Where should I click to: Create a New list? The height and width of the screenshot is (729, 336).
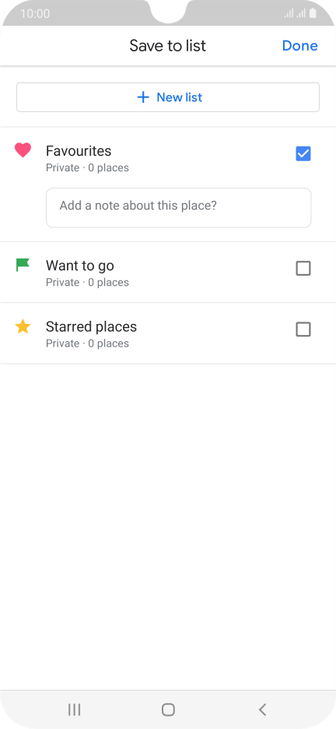click(168, 97)
